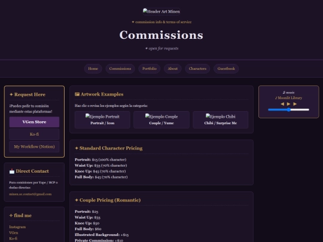Click the 'find me' heading

pyautogui.click(x=20, y=216)
